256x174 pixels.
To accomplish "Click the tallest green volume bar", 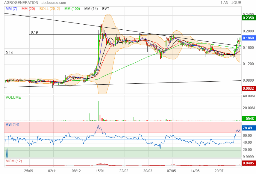I will tap(98, 111).
